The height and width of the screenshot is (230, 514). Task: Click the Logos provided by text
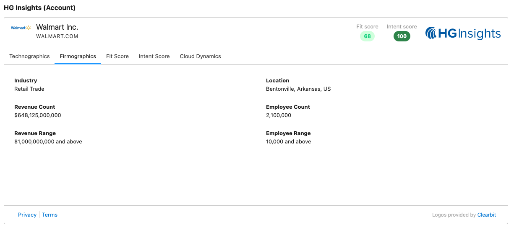pos(454,215)
